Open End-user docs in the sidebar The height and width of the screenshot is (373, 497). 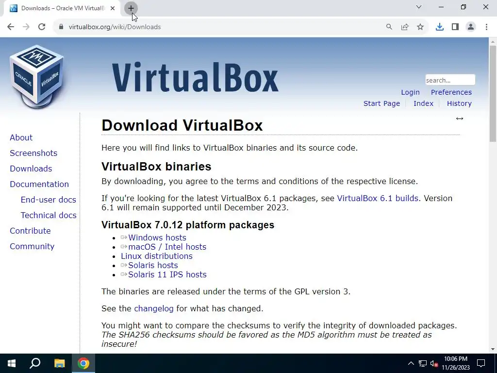pyautogui.click(x=48, y=200)
